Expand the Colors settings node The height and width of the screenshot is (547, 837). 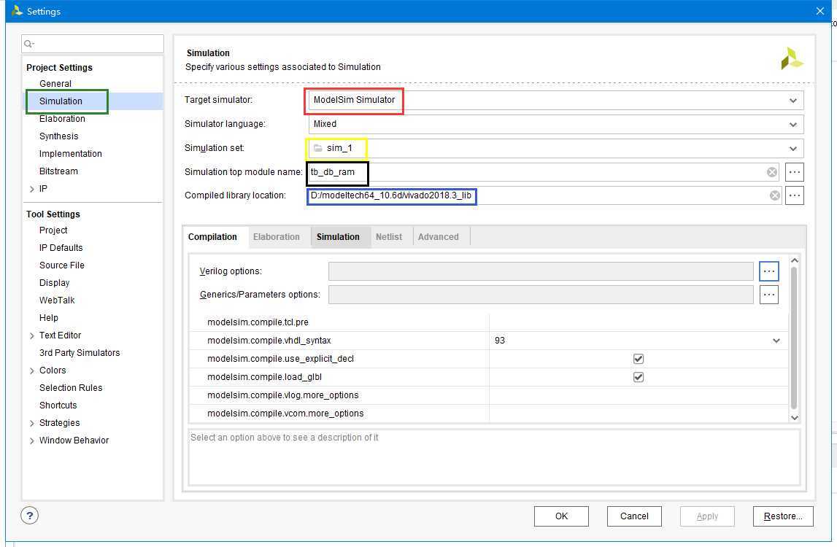(x=31, y=371)
